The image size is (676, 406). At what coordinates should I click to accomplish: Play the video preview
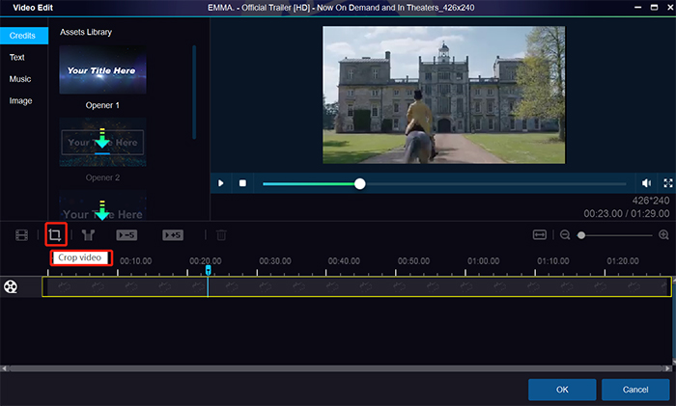[221, 183]
